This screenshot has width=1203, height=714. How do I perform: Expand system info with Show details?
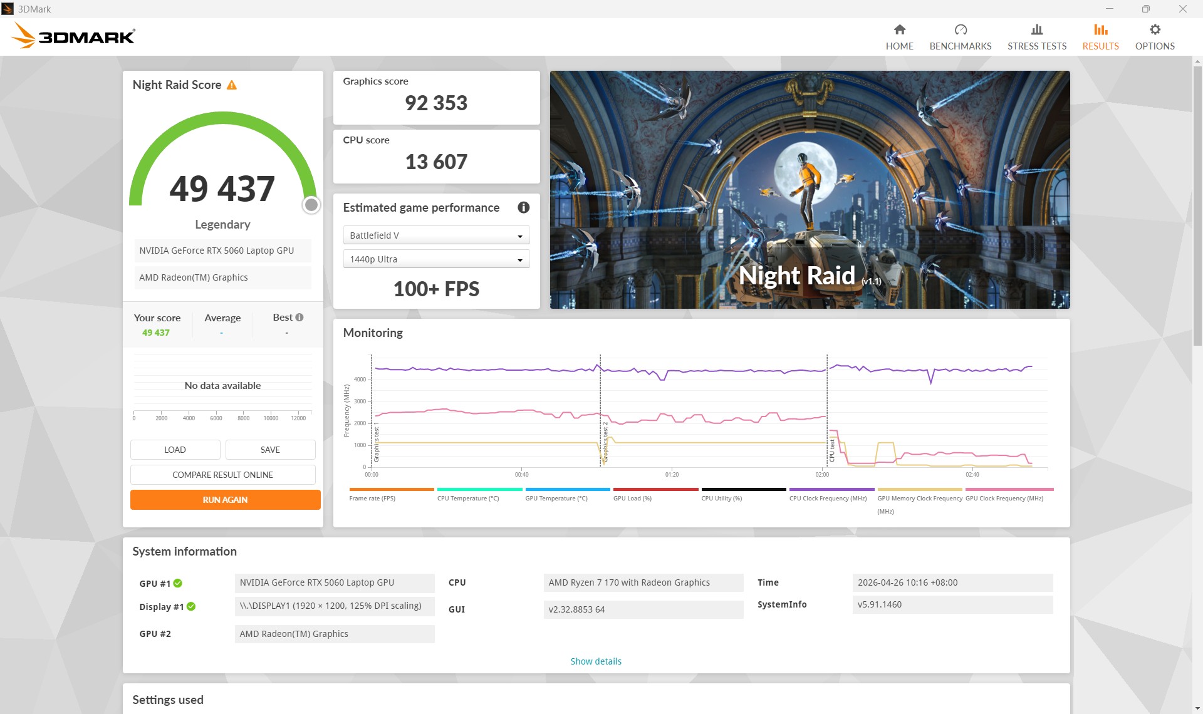click(x=596, y=661)
